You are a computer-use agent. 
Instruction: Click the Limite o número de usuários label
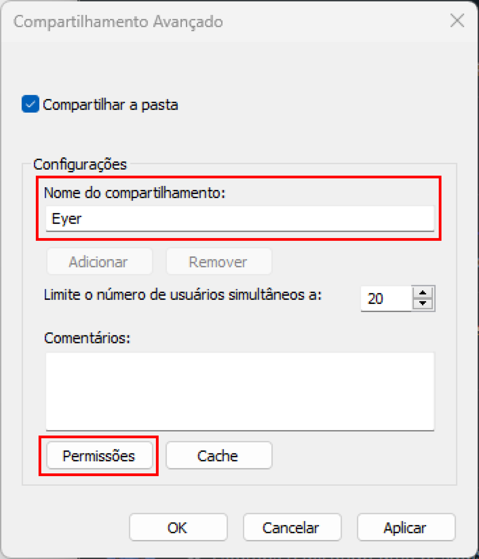[x=183, y=295]
